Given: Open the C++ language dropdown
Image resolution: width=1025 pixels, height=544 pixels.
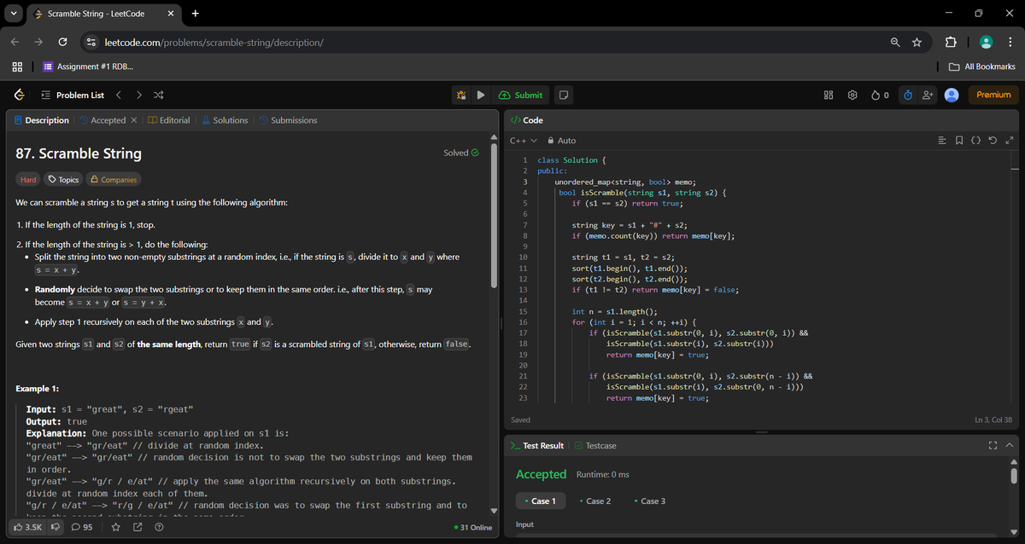Looking at the screenshot, I should coord(523,140).
